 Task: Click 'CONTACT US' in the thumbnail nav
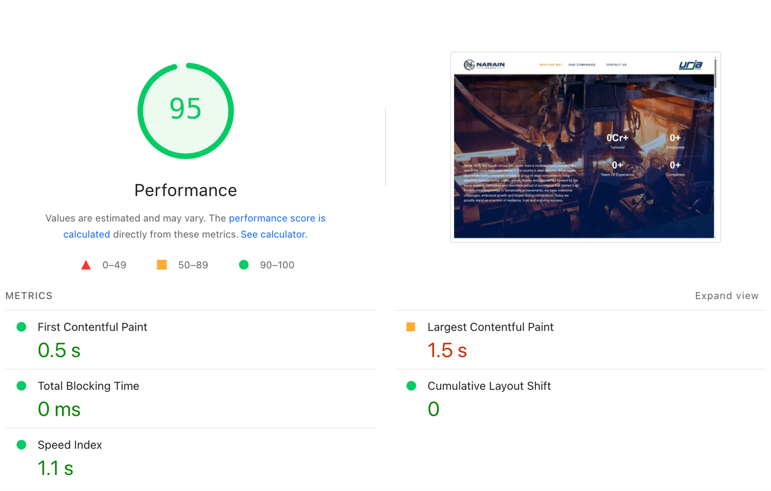pyautogui.click(x=616, y=65)
